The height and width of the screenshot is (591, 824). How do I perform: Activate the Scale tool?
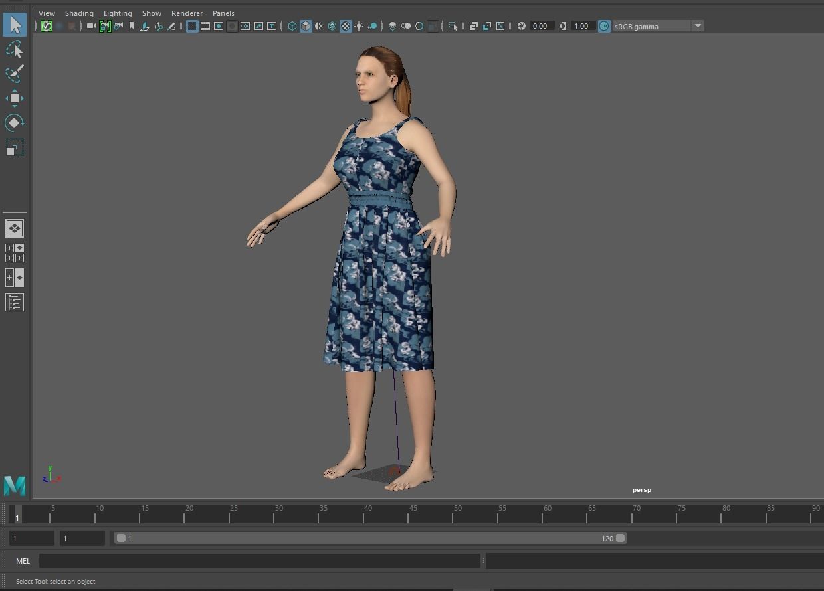15,147
